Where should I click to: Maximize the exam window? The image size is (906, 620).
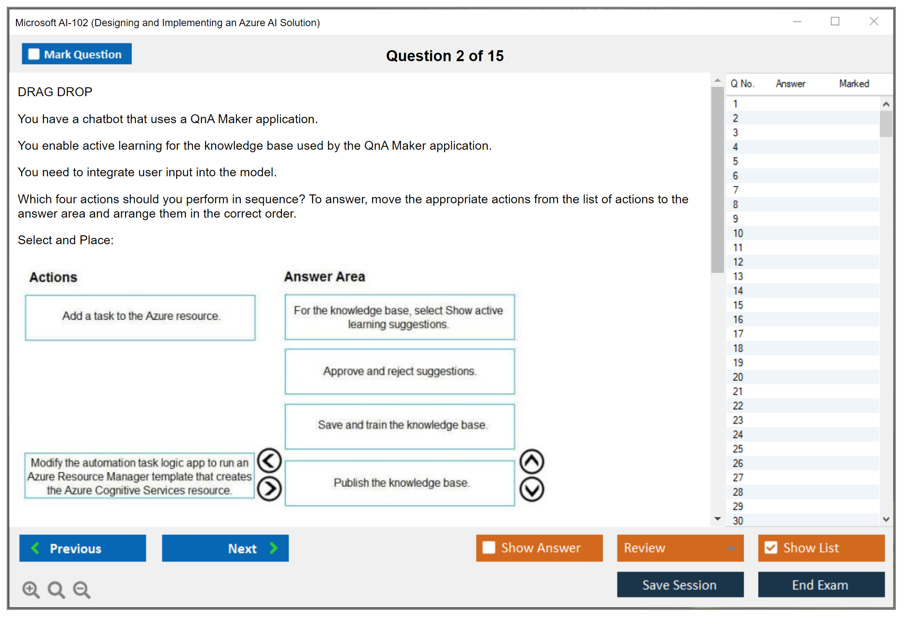point(835,22)
